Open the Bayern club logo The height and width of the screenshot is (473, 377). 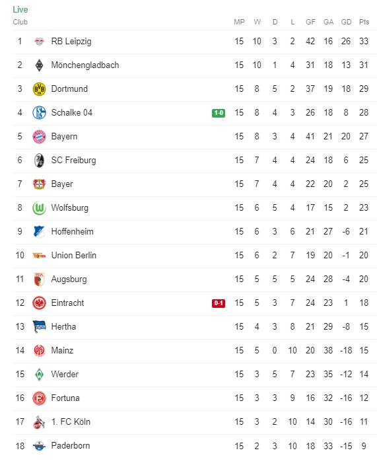point(39,137)
